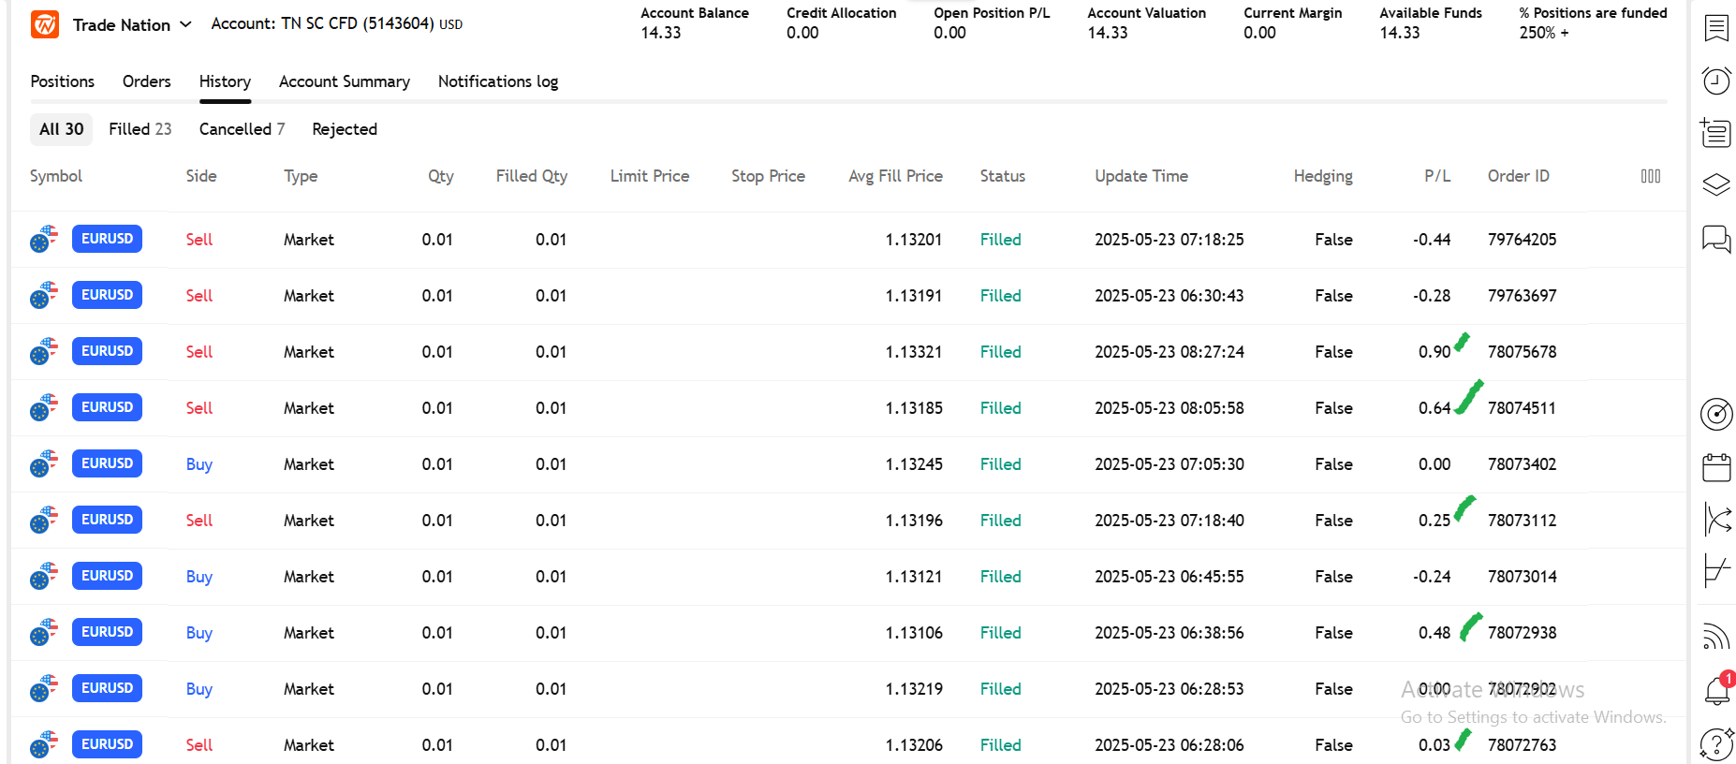The image size is (1736, 764).
Task: Show Rejected orders filter
Action: coord(344,129)
